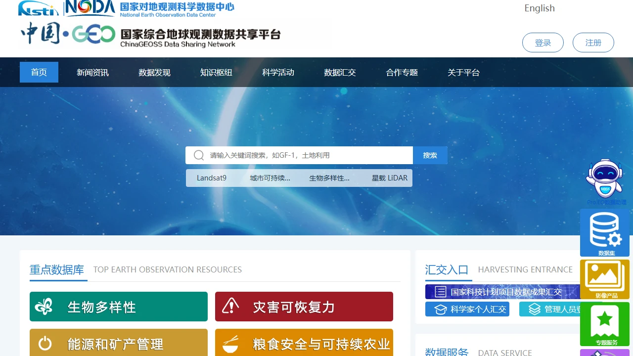Image resolution: width=633 pixels, height=356 pixels.
Task: Select the 星载 LiDAR quick search tag
Action: point(389,178)
